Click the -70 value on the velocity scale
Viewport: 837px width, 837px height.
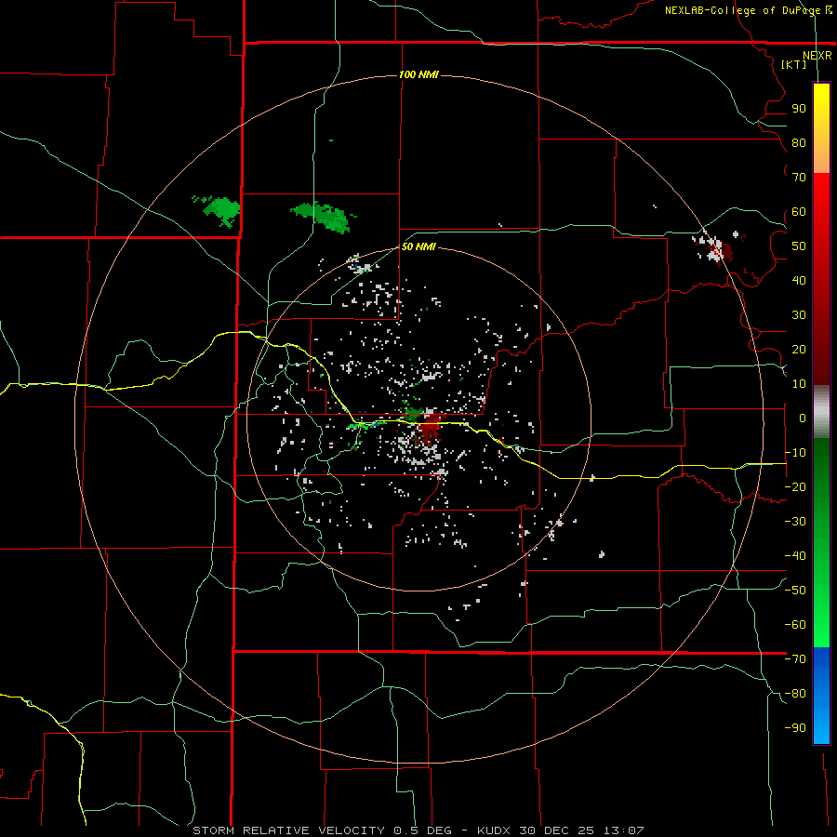coord(795,659)
